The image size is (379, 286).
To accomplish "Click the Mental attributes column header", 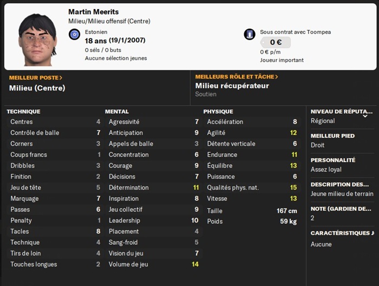I will coord(117,112).
